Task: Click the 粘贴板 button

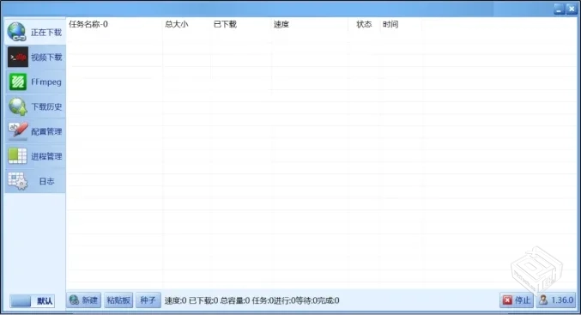Action: 118,300
